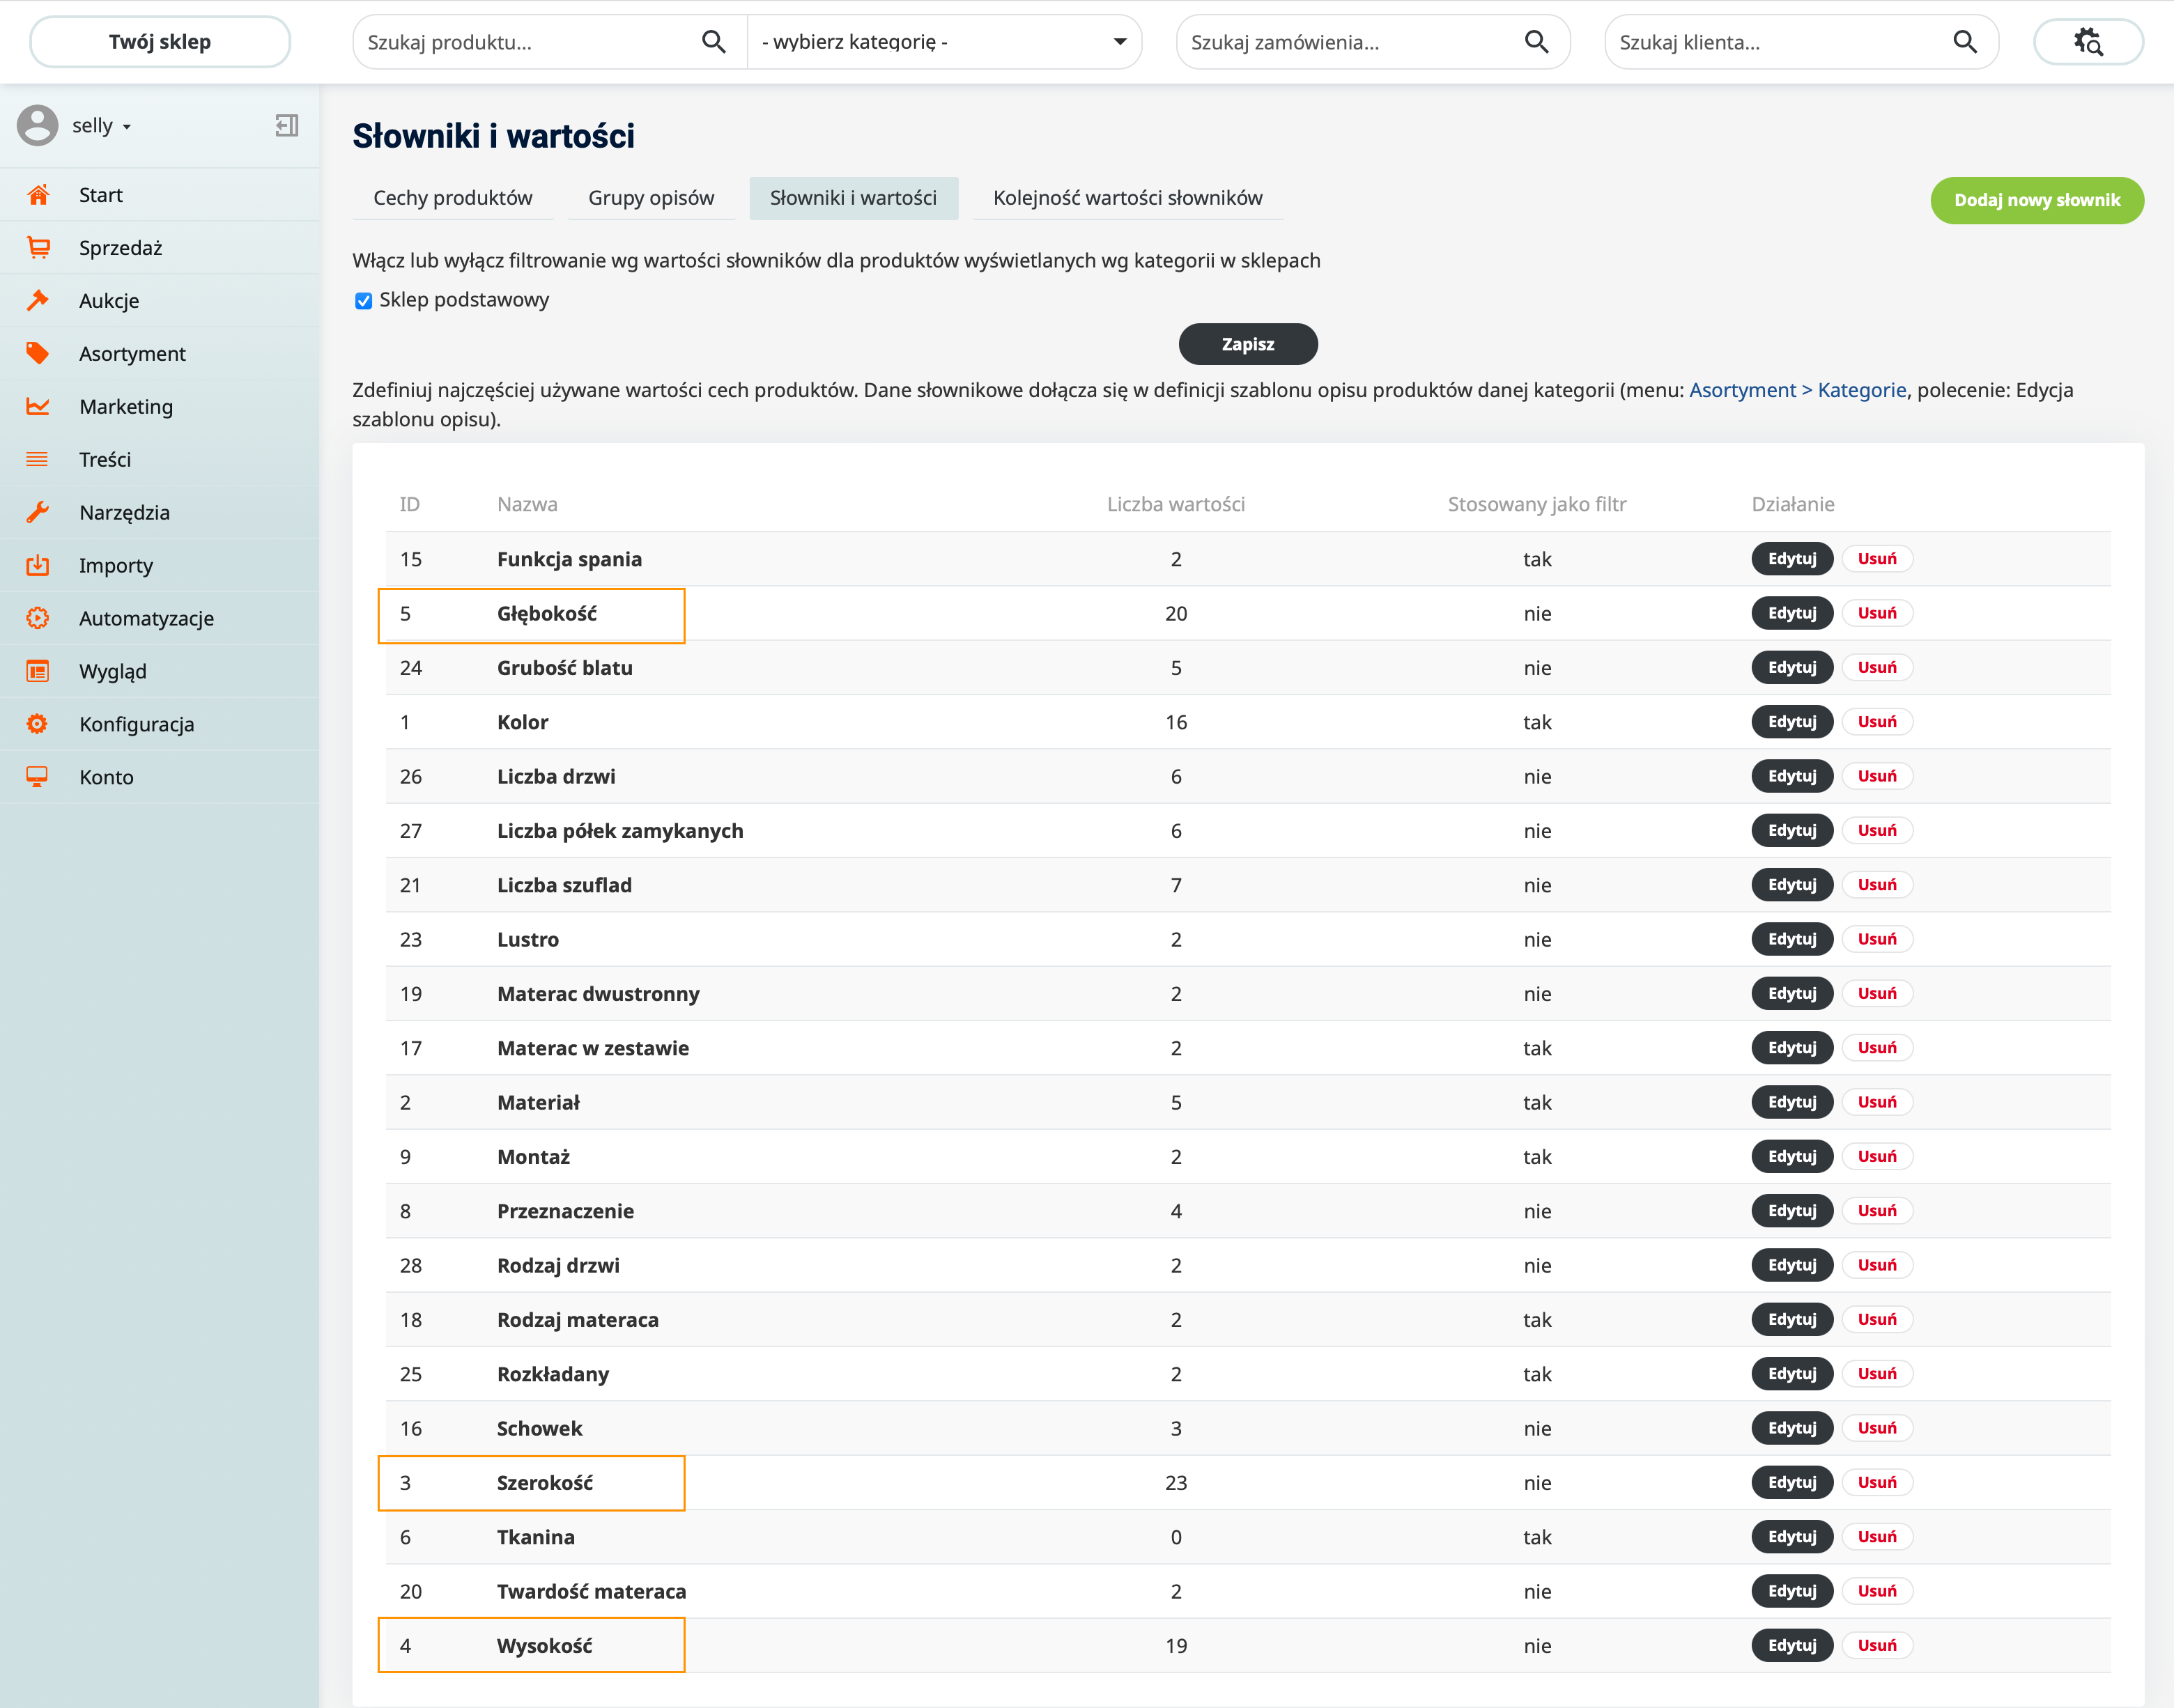This screenshot has width=2174, height=1708.
Task: Switch to Cechy produktów tab
Action: coord(452,198)
